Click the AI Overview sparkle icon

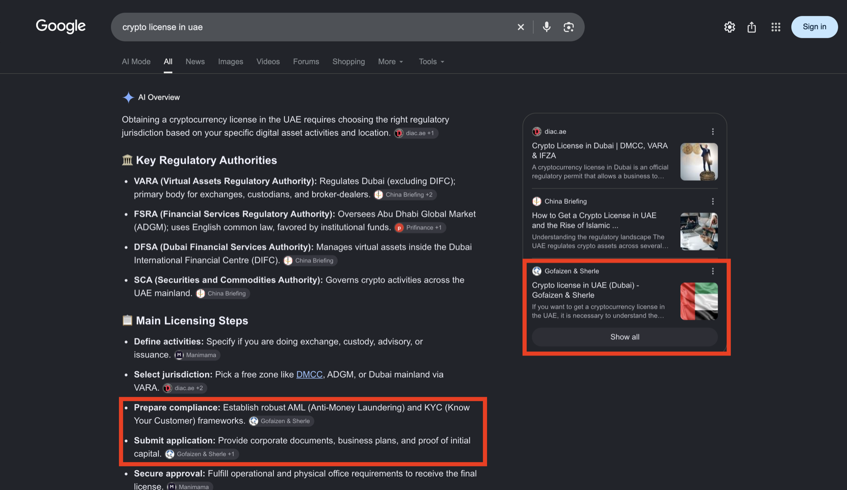point(128,97)
